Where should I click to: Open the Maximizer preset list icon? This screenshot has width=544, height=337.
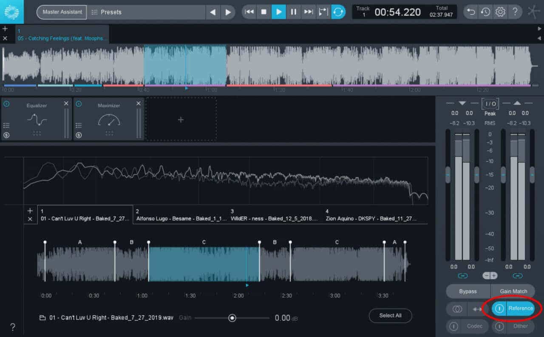point(79,125)
